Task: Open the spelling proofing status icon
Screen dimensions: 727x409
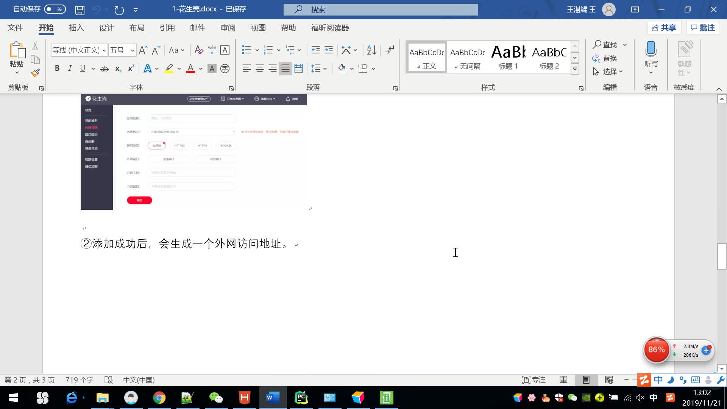Action: (109, 380)
